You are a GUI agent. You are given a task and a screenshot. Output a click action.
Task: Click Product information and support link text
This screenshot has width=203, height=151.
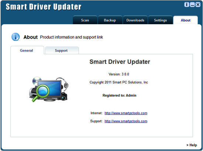point(72,37)
